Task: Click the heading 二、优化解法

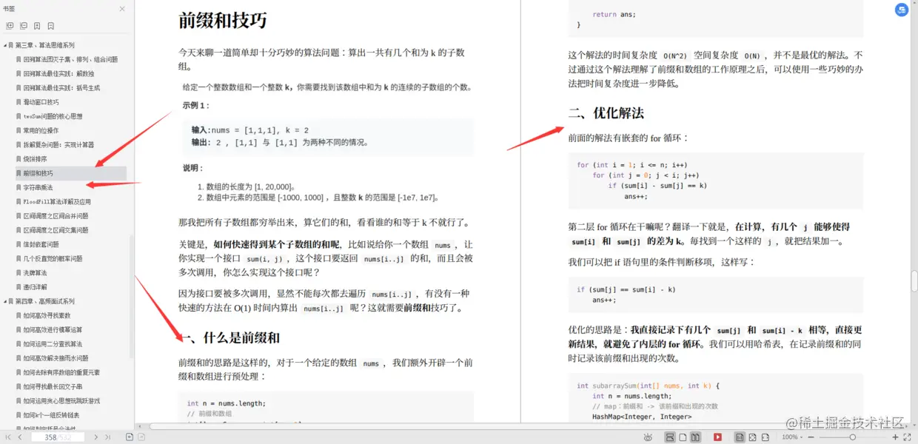Action: (606, 113)
